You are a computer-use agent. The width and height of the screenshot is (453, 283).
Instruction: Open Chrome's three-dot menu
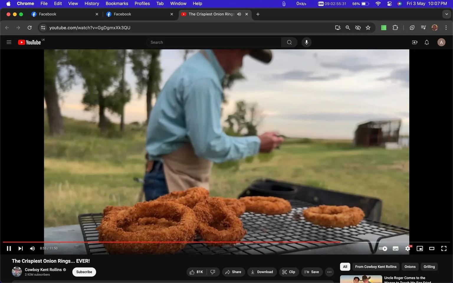click(x=446, y=27)
